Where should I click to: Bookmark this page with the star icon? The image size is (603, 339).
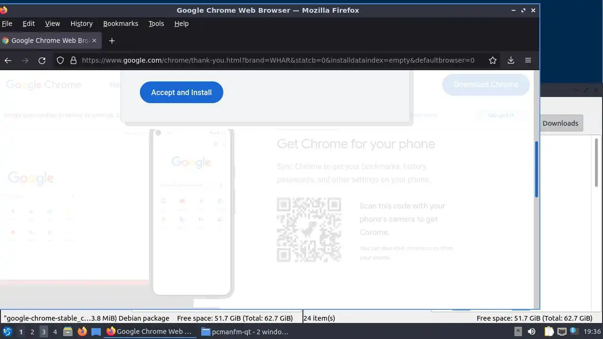(493, 60)
